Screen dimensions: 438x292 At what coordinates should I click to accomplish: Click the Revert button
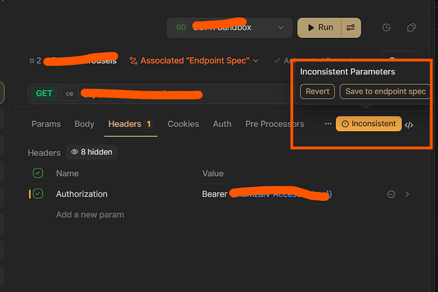coord(317,91)
